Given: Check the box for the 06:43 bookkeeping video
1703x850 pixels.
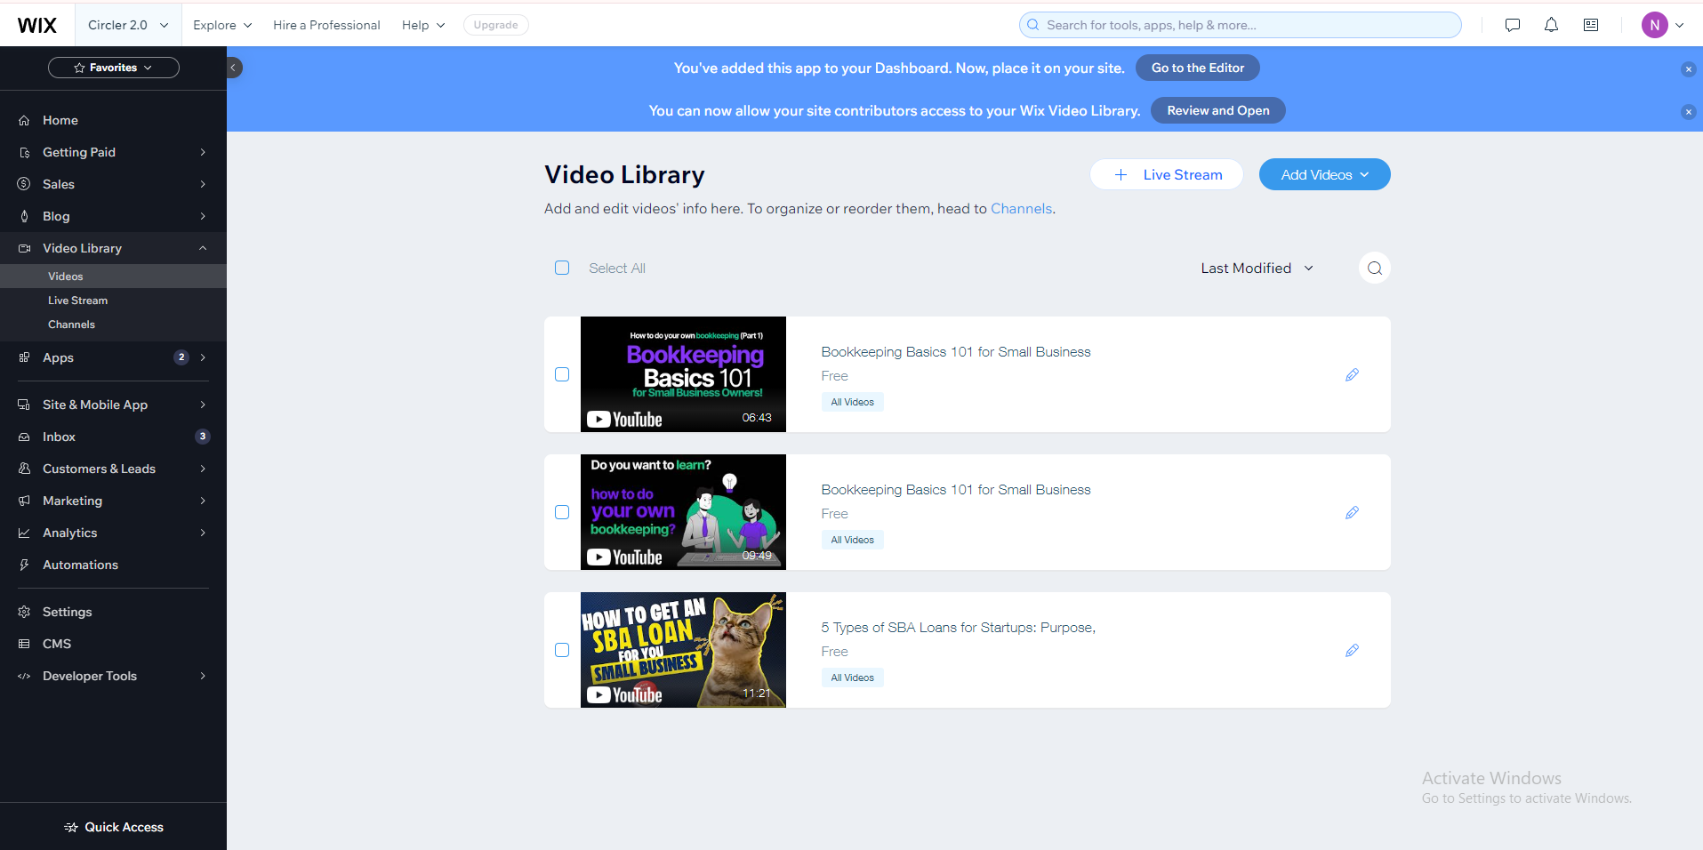Looking at the screenshot, I should 562,374.
